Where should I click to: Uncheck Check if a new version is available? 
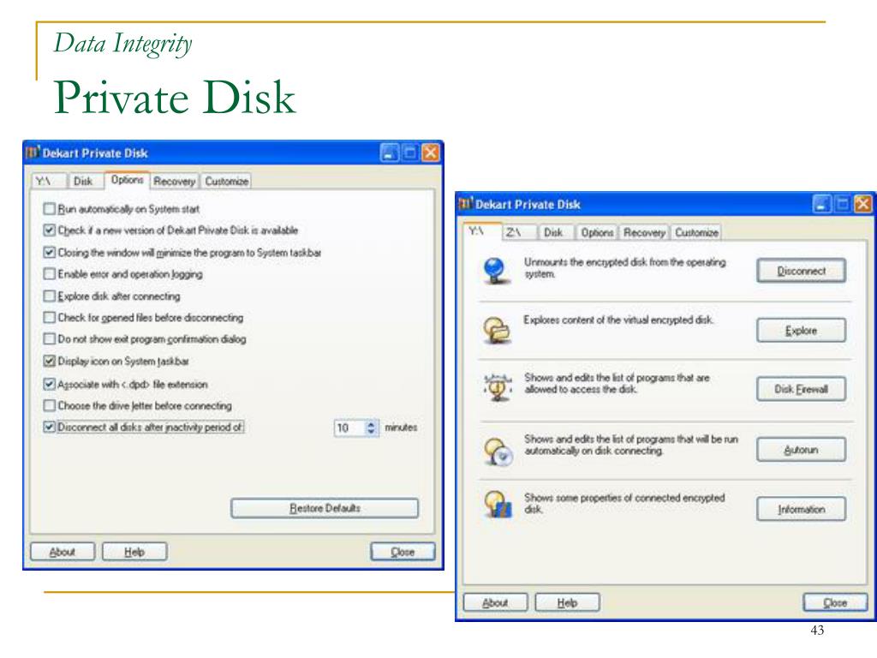point(49,230)
